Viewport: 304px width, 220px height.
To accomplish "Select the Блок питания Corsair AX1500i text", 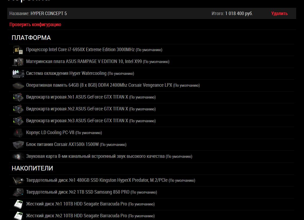I will 76,144.
